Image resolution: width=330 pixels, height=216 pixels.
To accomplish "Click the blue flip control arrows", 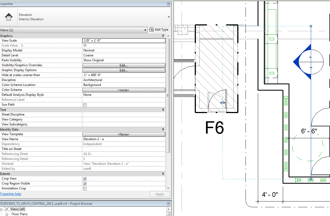I will [223, 103].
